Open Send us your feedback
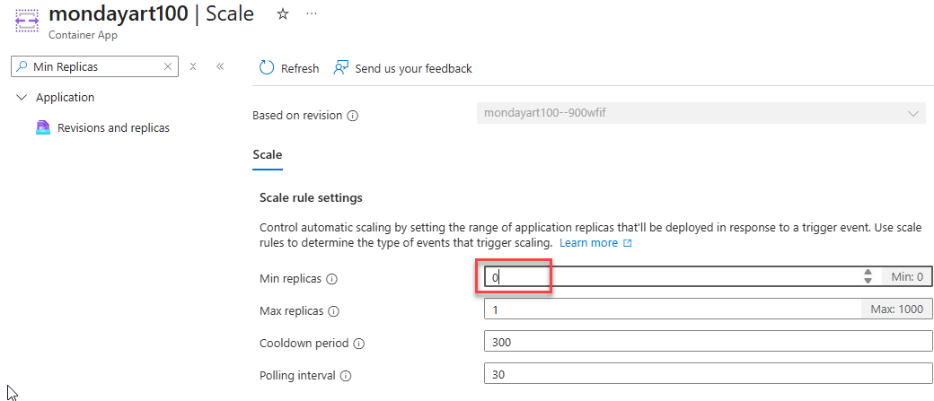Image resolution: width=934 pixels, height=401 pixels. coord(402,68)
